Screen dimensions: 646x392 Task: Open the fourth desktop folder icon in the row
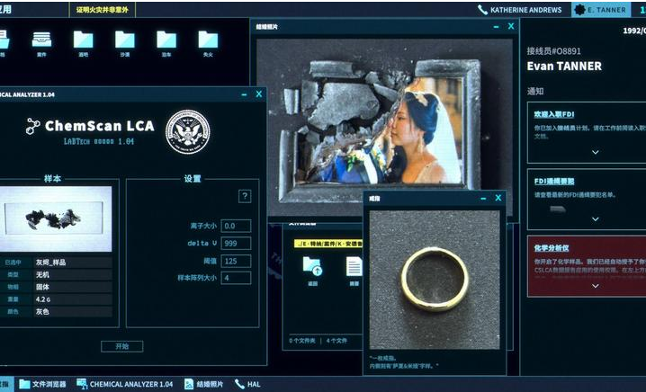coord(125,43)
